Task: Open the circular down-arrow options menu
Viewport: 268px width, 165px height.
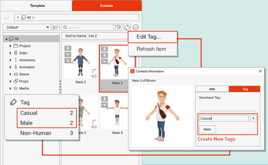Action: click(136, 28)
